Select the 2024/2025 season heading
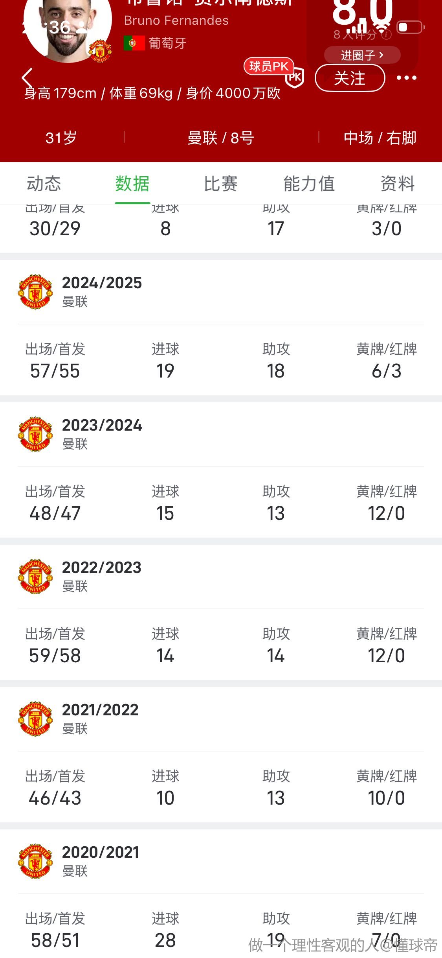 tap(102, 283)
